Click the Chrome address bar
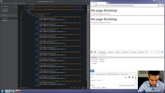Viewport: 165px width, 93px height. click(x=128, y=5)
